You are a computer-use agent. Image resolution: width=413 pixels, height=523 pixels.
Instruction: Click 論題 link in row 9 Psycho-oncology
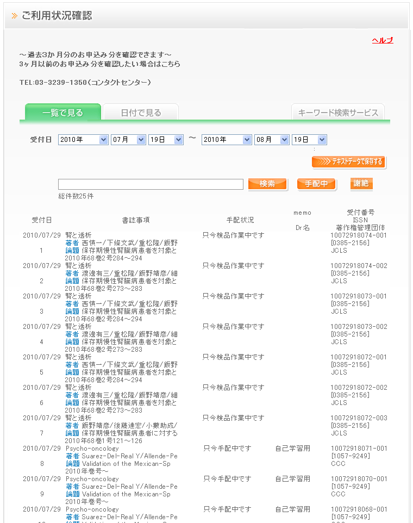pos(72,494)
